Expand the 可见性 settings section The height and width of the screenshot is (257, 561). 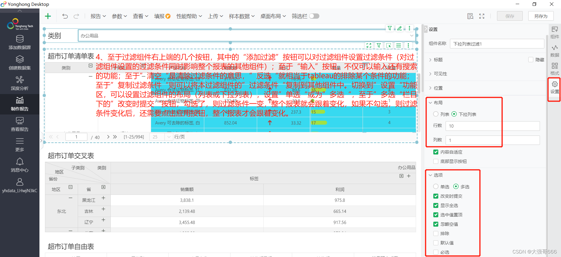point(438,74)
